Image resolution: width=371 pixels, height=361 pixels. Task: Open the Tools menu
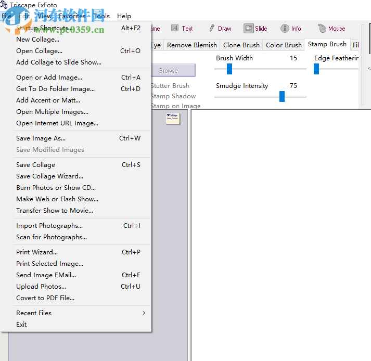101,16
